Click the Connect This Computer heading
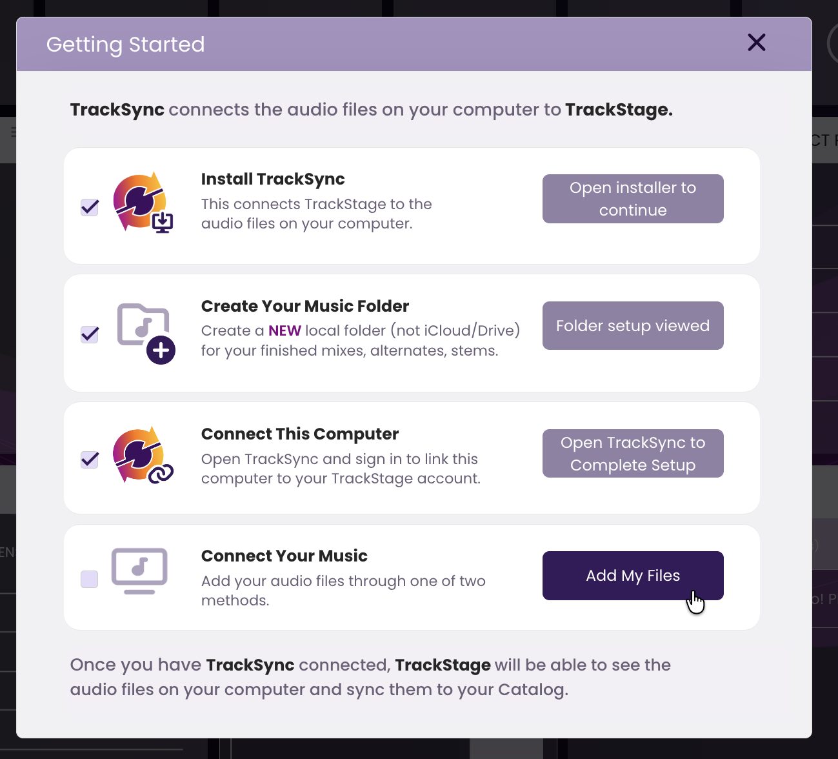Image resolution: width=838 pixels, height=759 pixels. pyautogui.click(x=300, y=434)
